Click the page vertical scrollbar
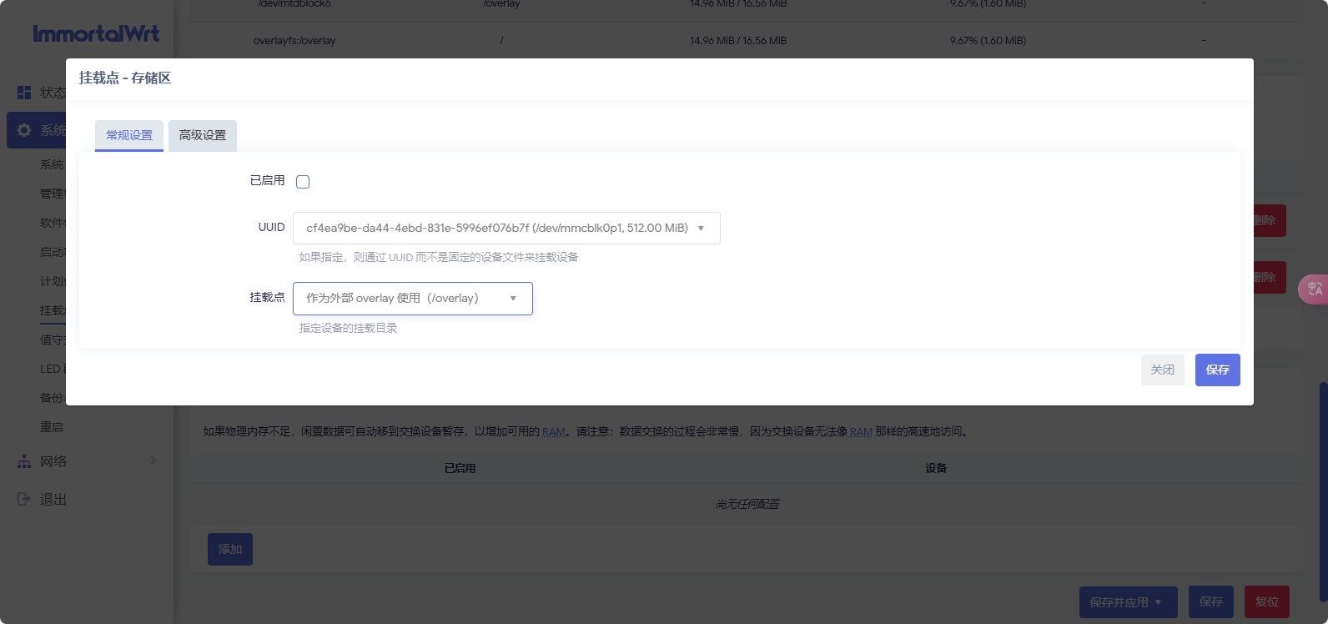The height and width of the screenshot is (624, 1328). pyautogui.click(x=1323, y=491)
